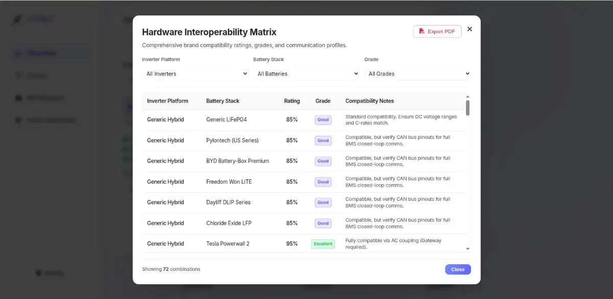
Task: Click the 95% rating for Tesla Powerwall 2
Action: click(x=292, y=244)
